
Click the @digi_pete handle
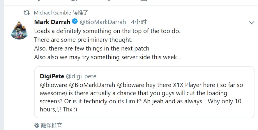click(81, 77)
